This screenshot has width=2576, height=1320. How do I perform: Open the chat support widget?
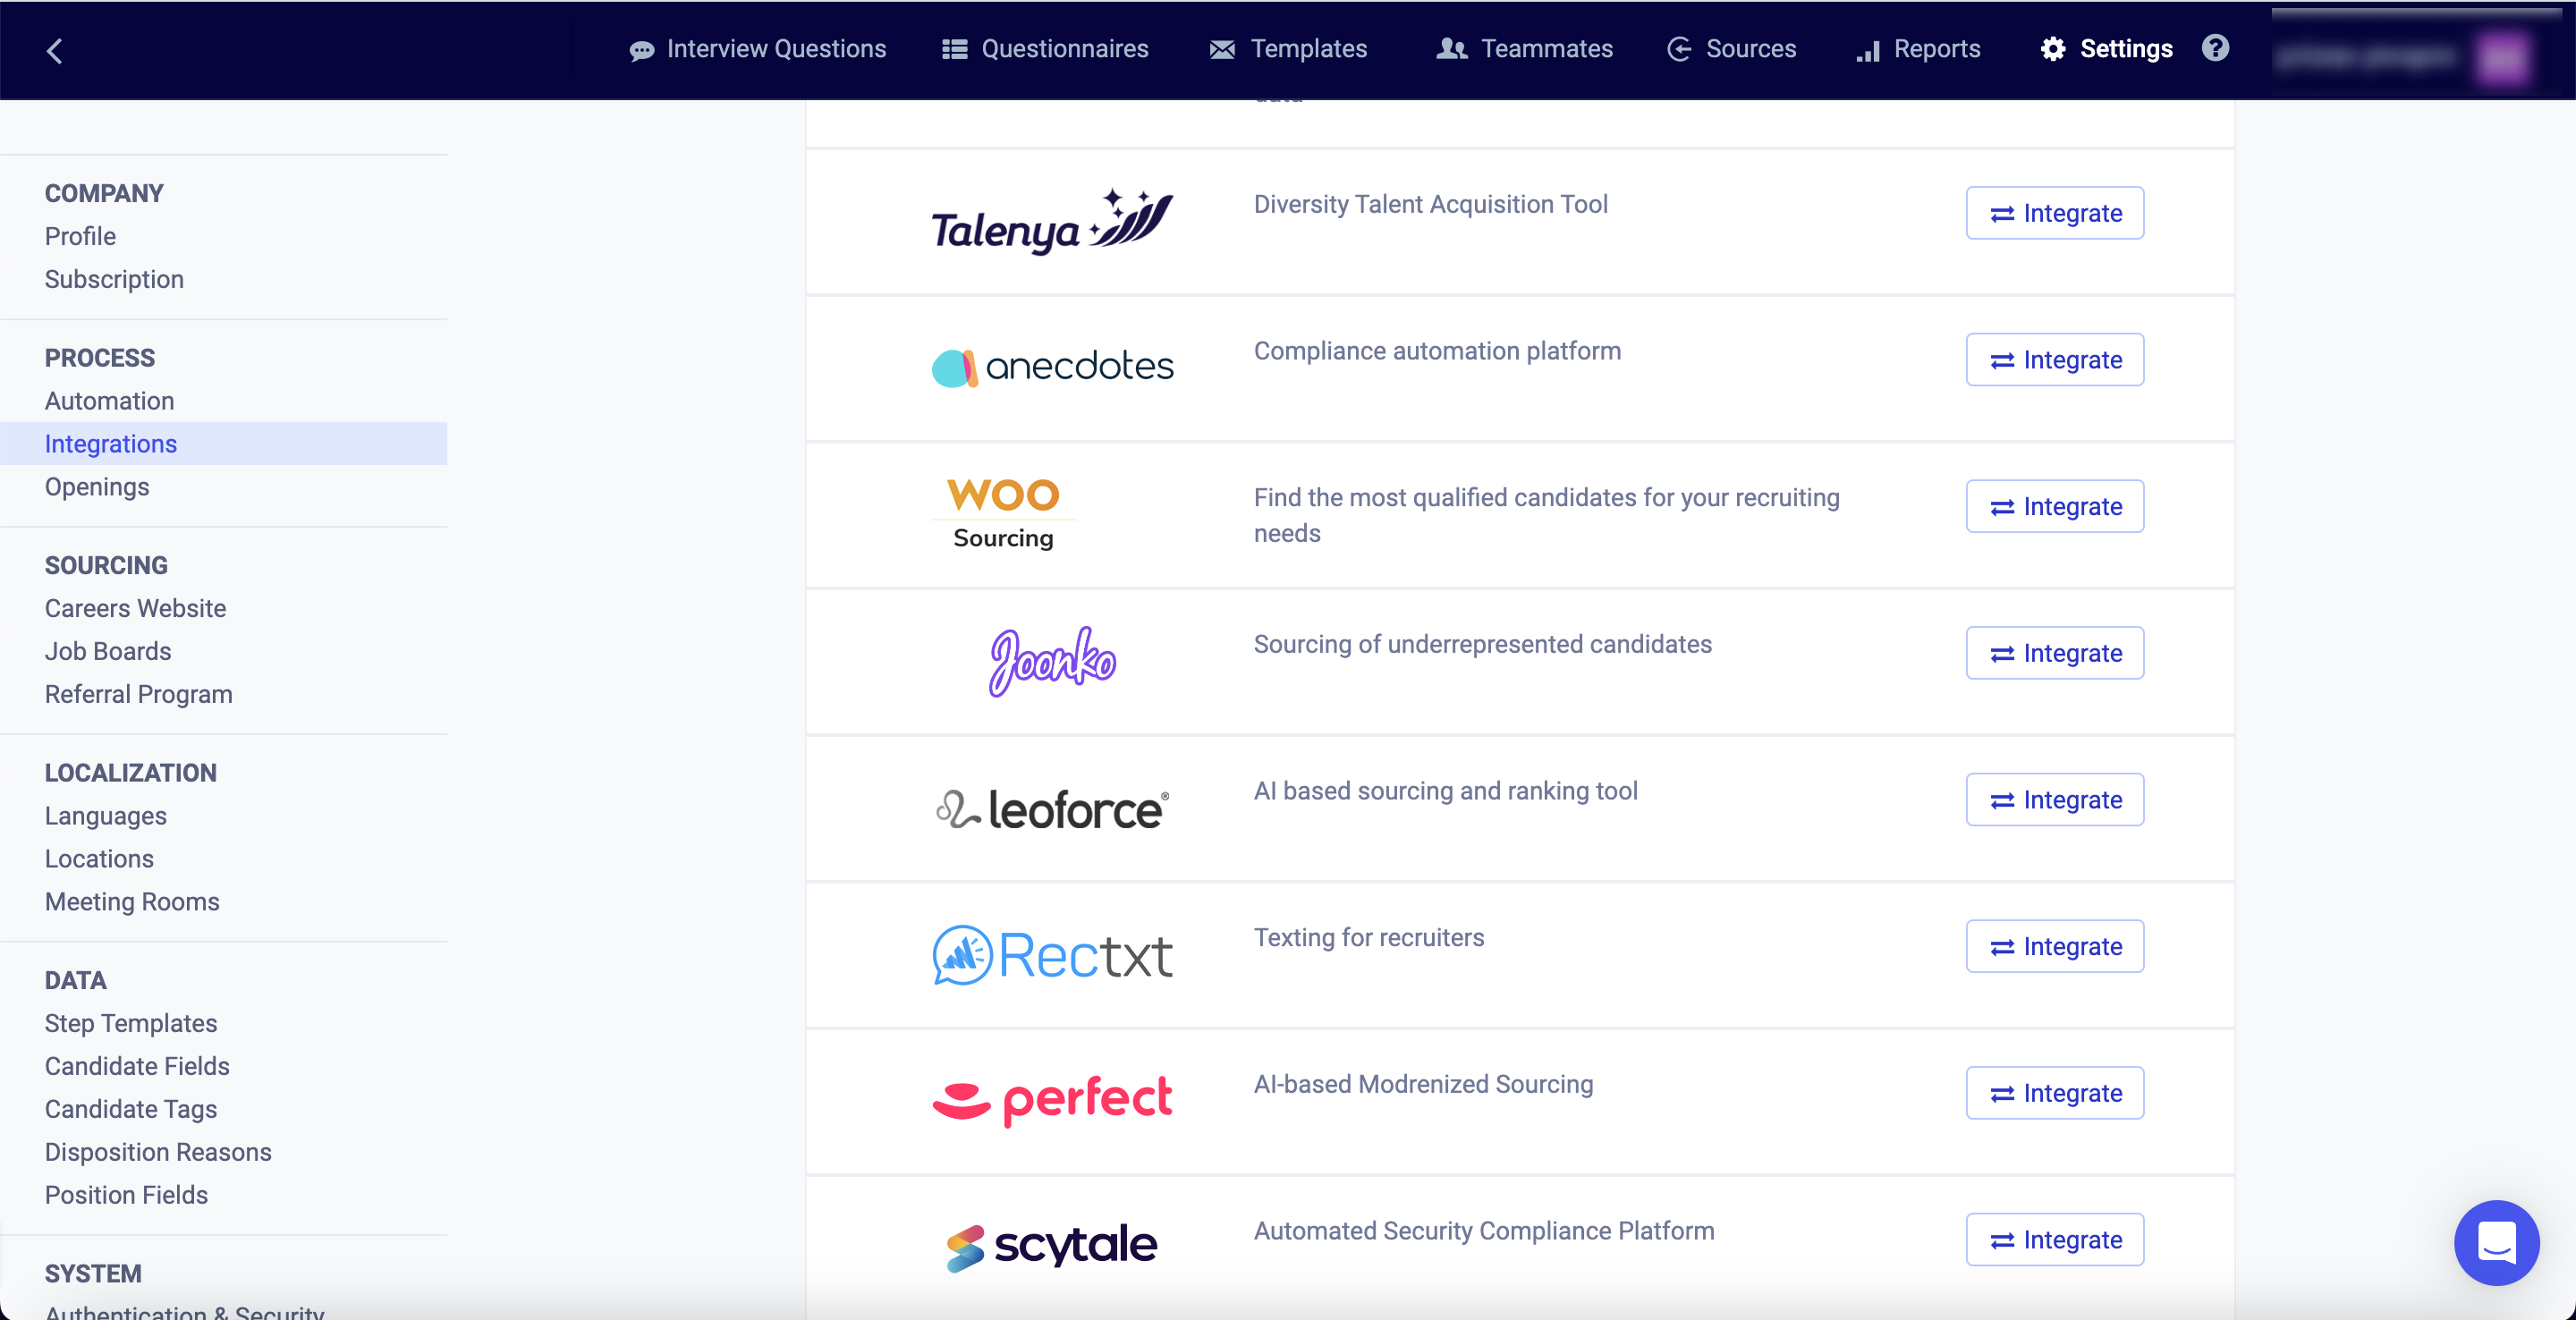click(x=2496, y=1243)
